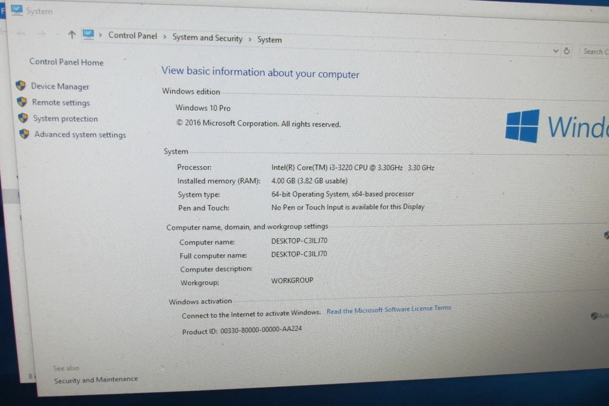Click the shield icon next to Device Manager

point(21,86)
